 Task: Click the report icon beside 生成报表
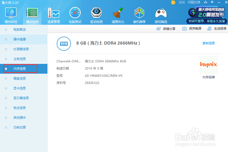(x=209, y=29)
